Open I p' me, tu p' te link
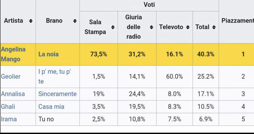Viewport: 254px width, 134px height. coord(55,76)
